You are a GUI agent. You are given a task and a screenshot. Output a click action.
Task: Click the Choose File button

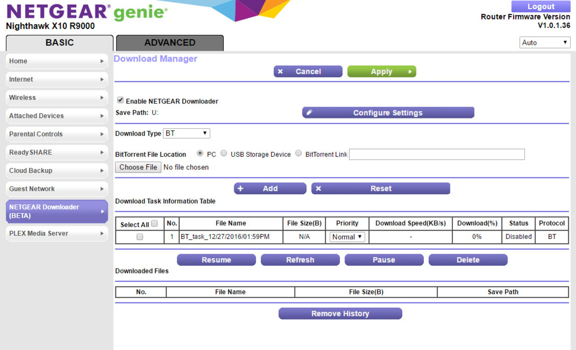coord(138,167)
